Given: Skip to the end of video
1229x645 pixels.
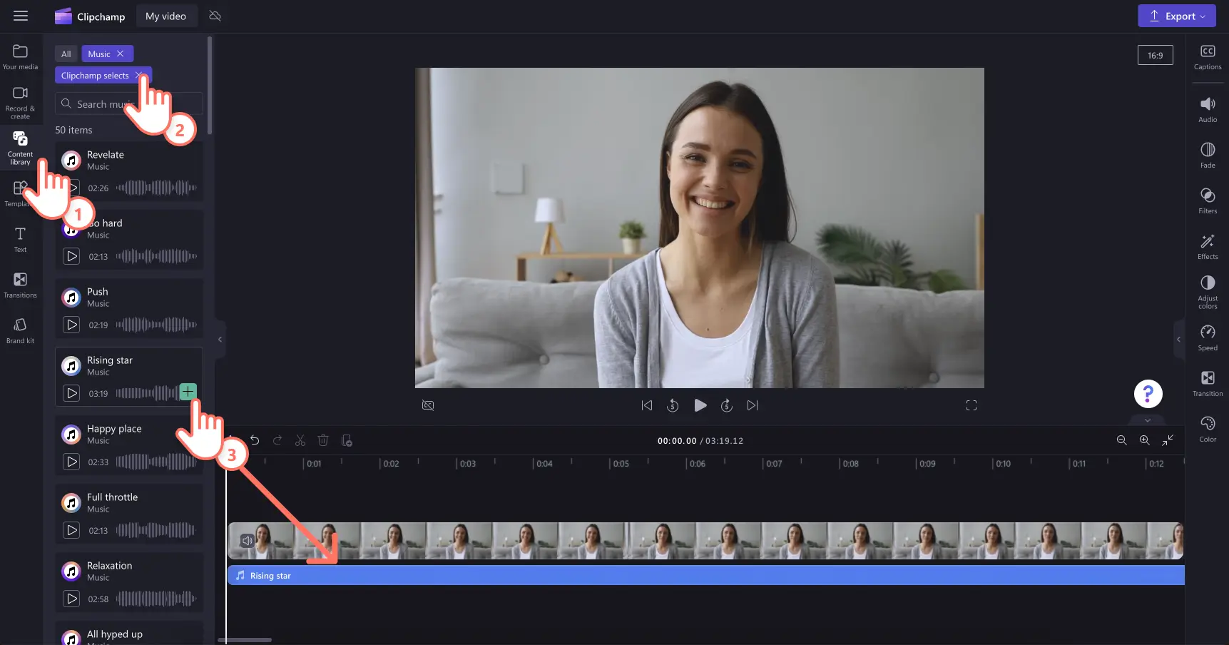Looking at the screenshot, I should (753, 405).
